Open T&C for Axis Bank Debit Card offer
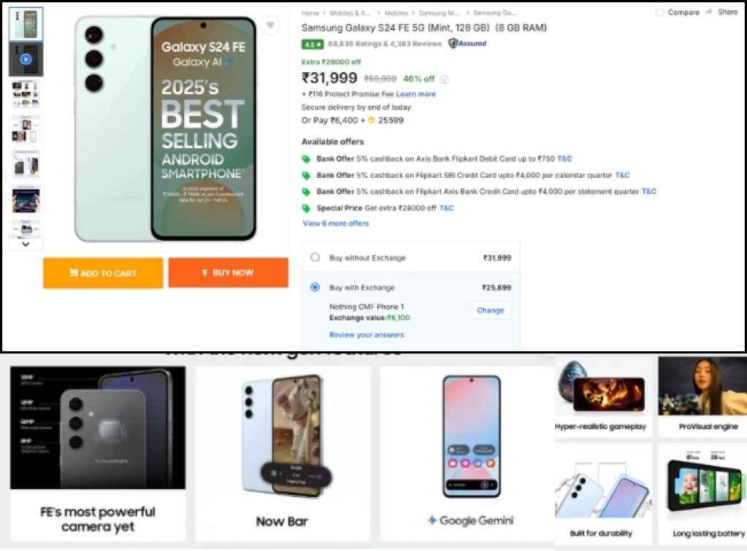747x551 pixels. click(x=564, y=158)
